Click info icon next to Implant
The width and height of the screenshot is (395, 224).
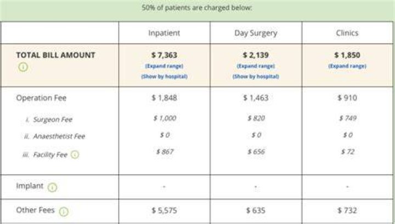point(53,187)
